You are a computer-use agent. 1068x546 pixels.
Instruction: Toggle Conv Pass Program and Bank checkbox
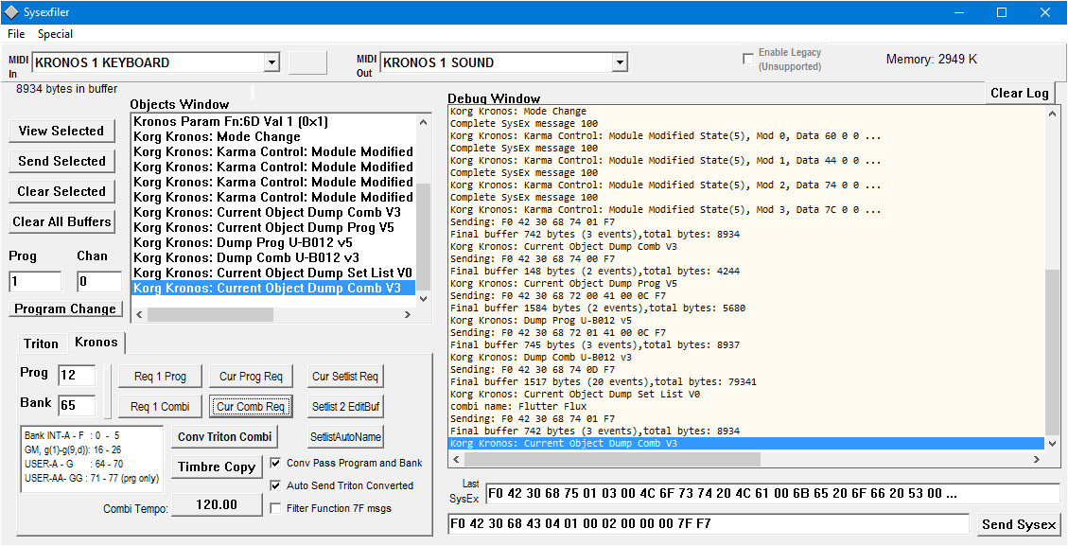276,463
